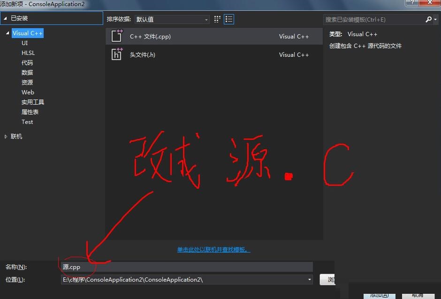This screenshot has height=299, width=441.
Task: Click the 类型: Visual C++ text
Action: [x=353, y=34]
